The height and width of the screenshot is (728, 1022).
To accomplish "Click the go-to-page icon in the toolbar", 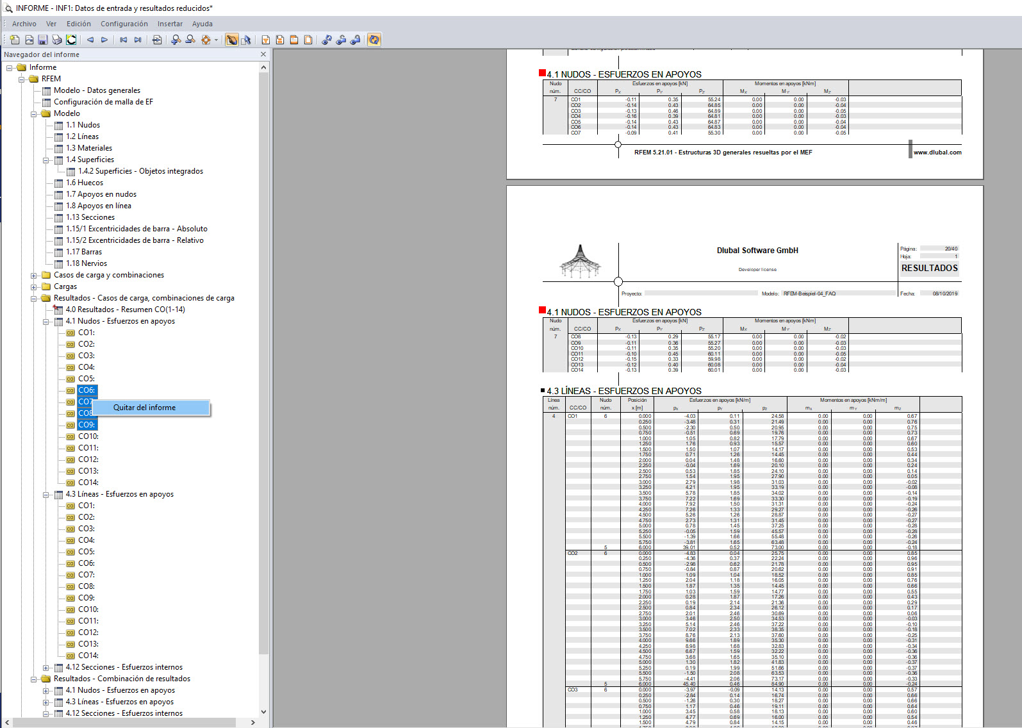I will coord(157,40).
